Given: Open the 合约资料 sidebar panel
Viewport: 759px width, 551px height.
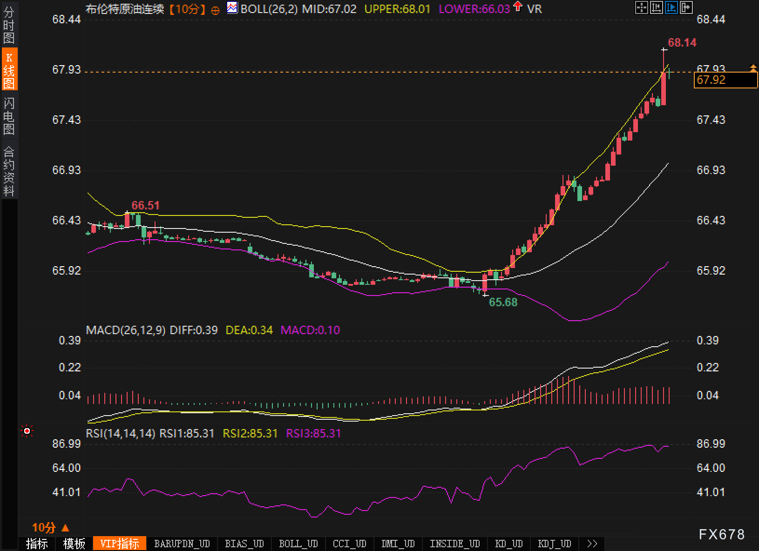Looking at the screenshot, I should click(9, 171).
